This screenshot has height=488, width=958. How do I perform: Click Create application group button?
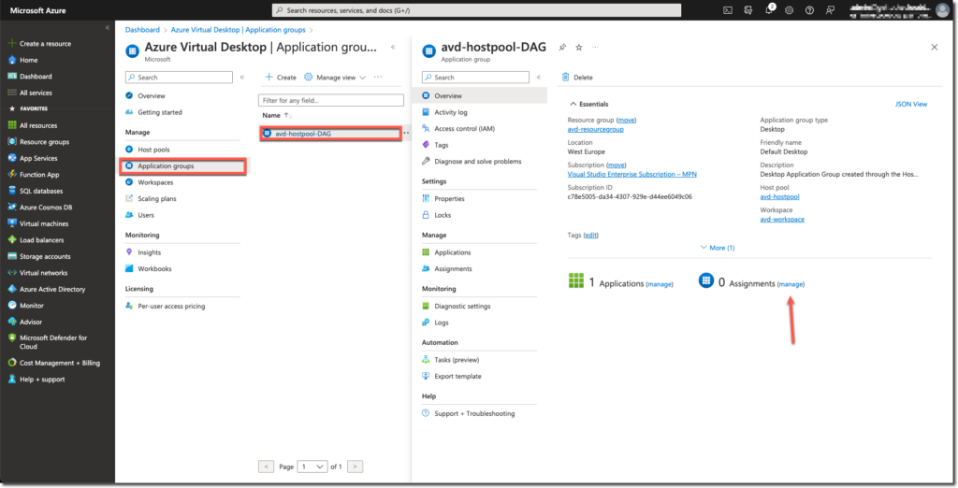(x=281, y=77)
